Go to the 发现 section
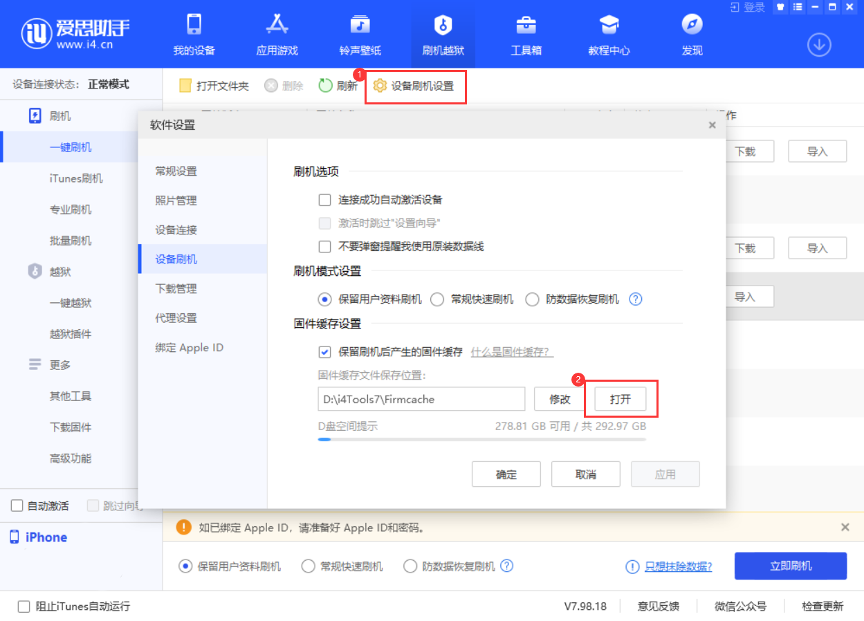Screen dimensions: 864x621 pyautogui.click(x=691, y=33)
